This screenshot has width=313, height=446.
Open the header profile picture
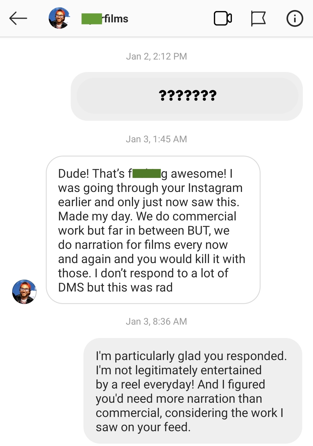click(59, 18)
